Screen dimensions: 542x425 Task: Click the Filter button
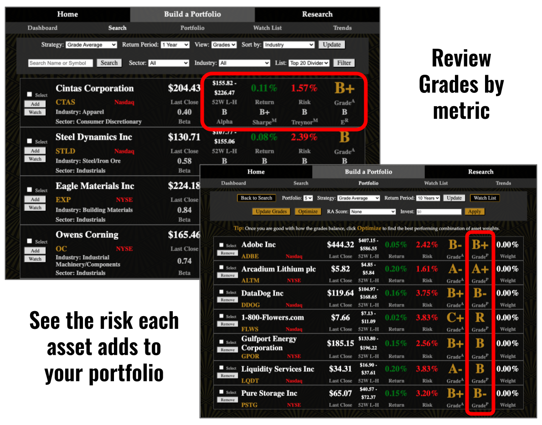(x=344, y=63)
